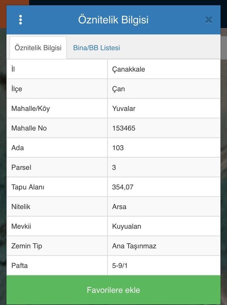Click the Ada value 103
Image resolution: width=227 pixels, height=305 pixels.
point(118,148)
